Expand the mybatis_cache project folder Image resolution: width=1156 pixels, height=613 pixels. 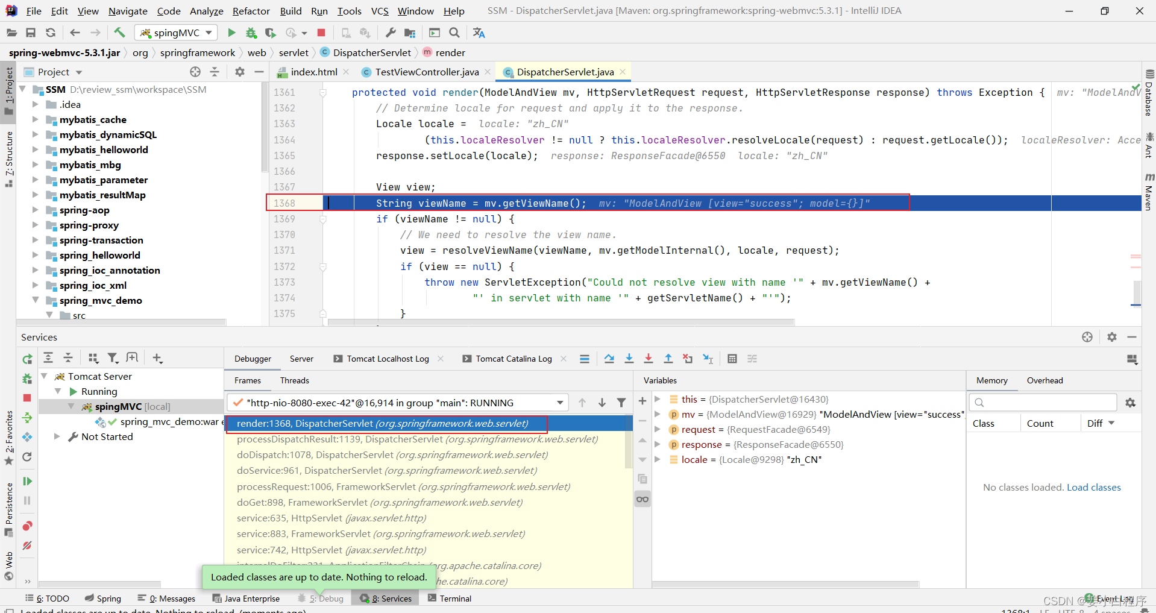tap(35, 119)
